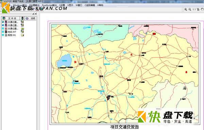
Task: Open the V显示 menu
Action: (x=70, y=5)
